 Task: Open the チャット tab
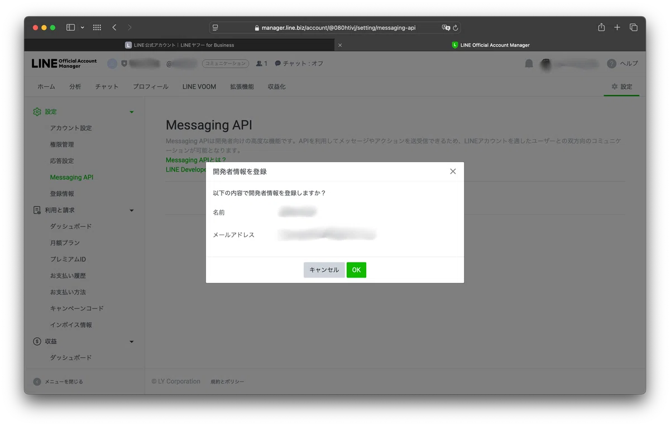click(x=107, y=87)
